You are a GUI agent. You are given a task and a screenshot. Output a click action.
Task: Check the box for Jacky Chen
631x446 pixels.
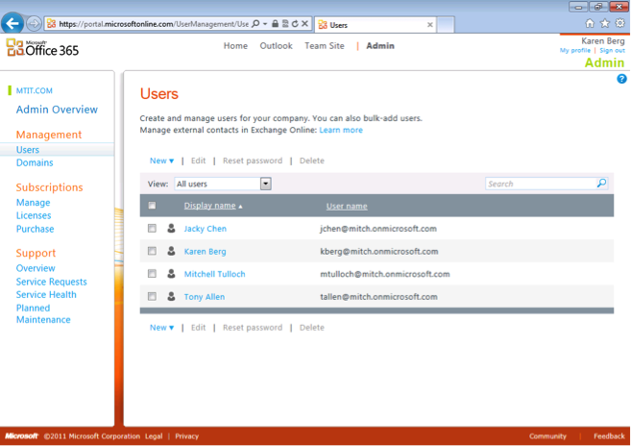[152, 229]
